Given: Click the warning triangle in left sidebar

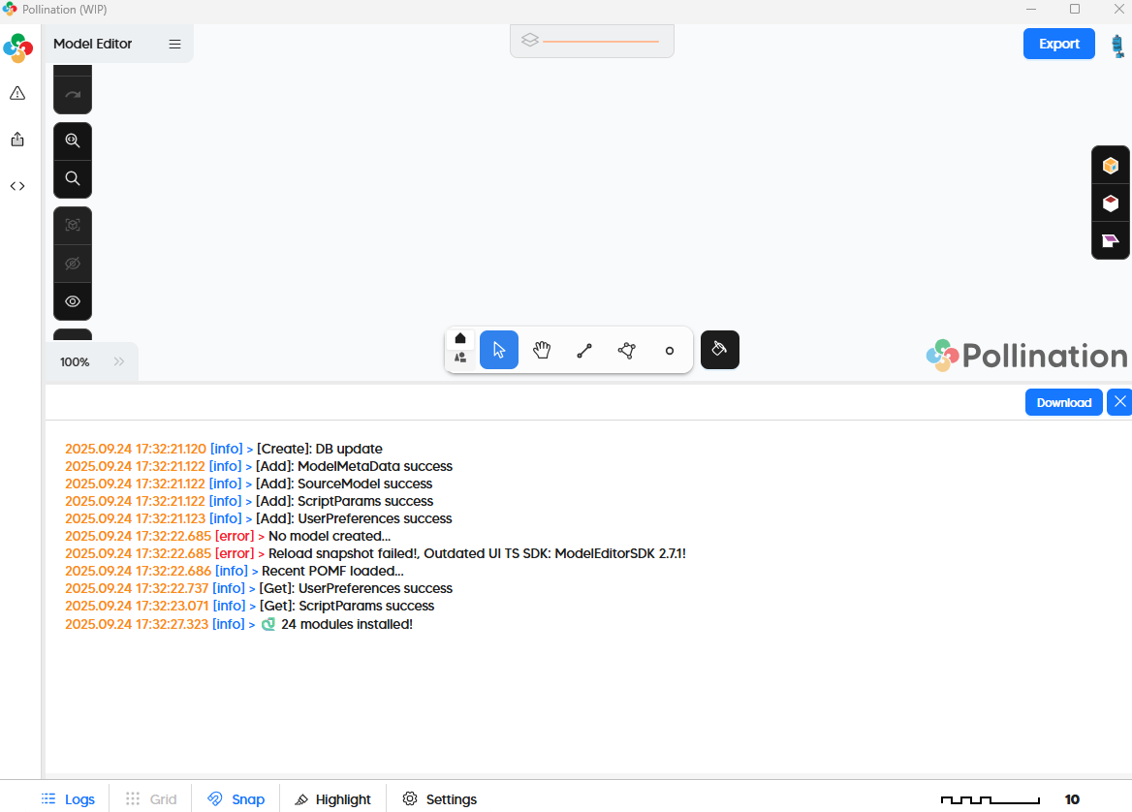Looking at the screenshot, I should point(17,93).
